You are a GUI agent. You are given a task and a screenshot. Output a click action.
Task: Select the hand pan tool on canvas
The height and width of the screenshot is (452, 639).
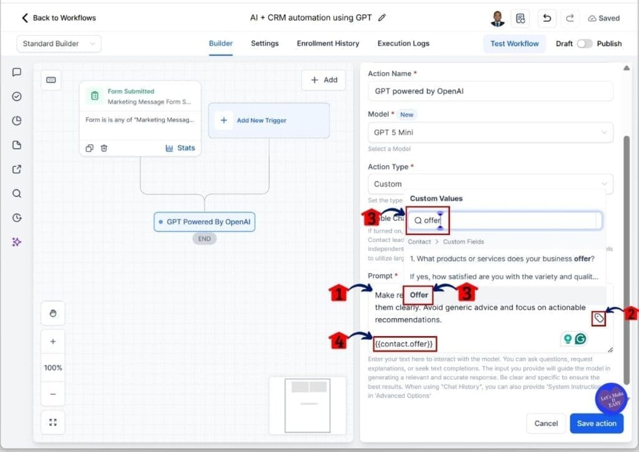coord(53,313)
